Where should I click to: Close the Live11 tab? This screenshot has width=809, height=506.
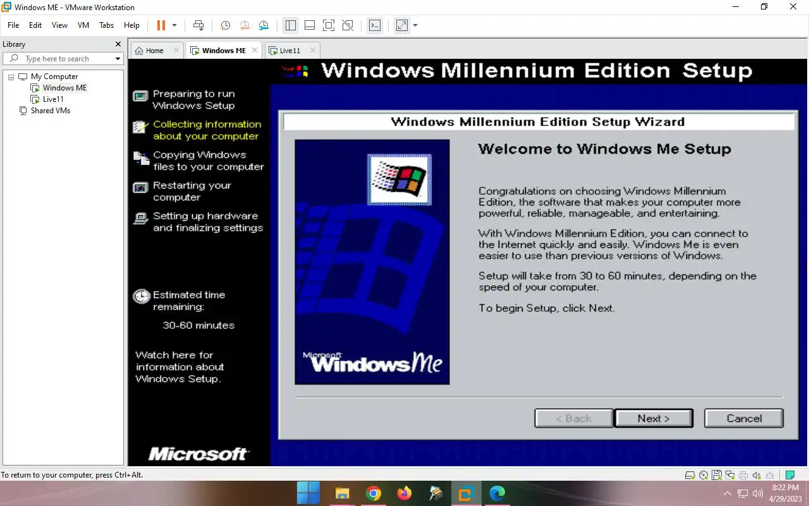[x=312, y=50]
